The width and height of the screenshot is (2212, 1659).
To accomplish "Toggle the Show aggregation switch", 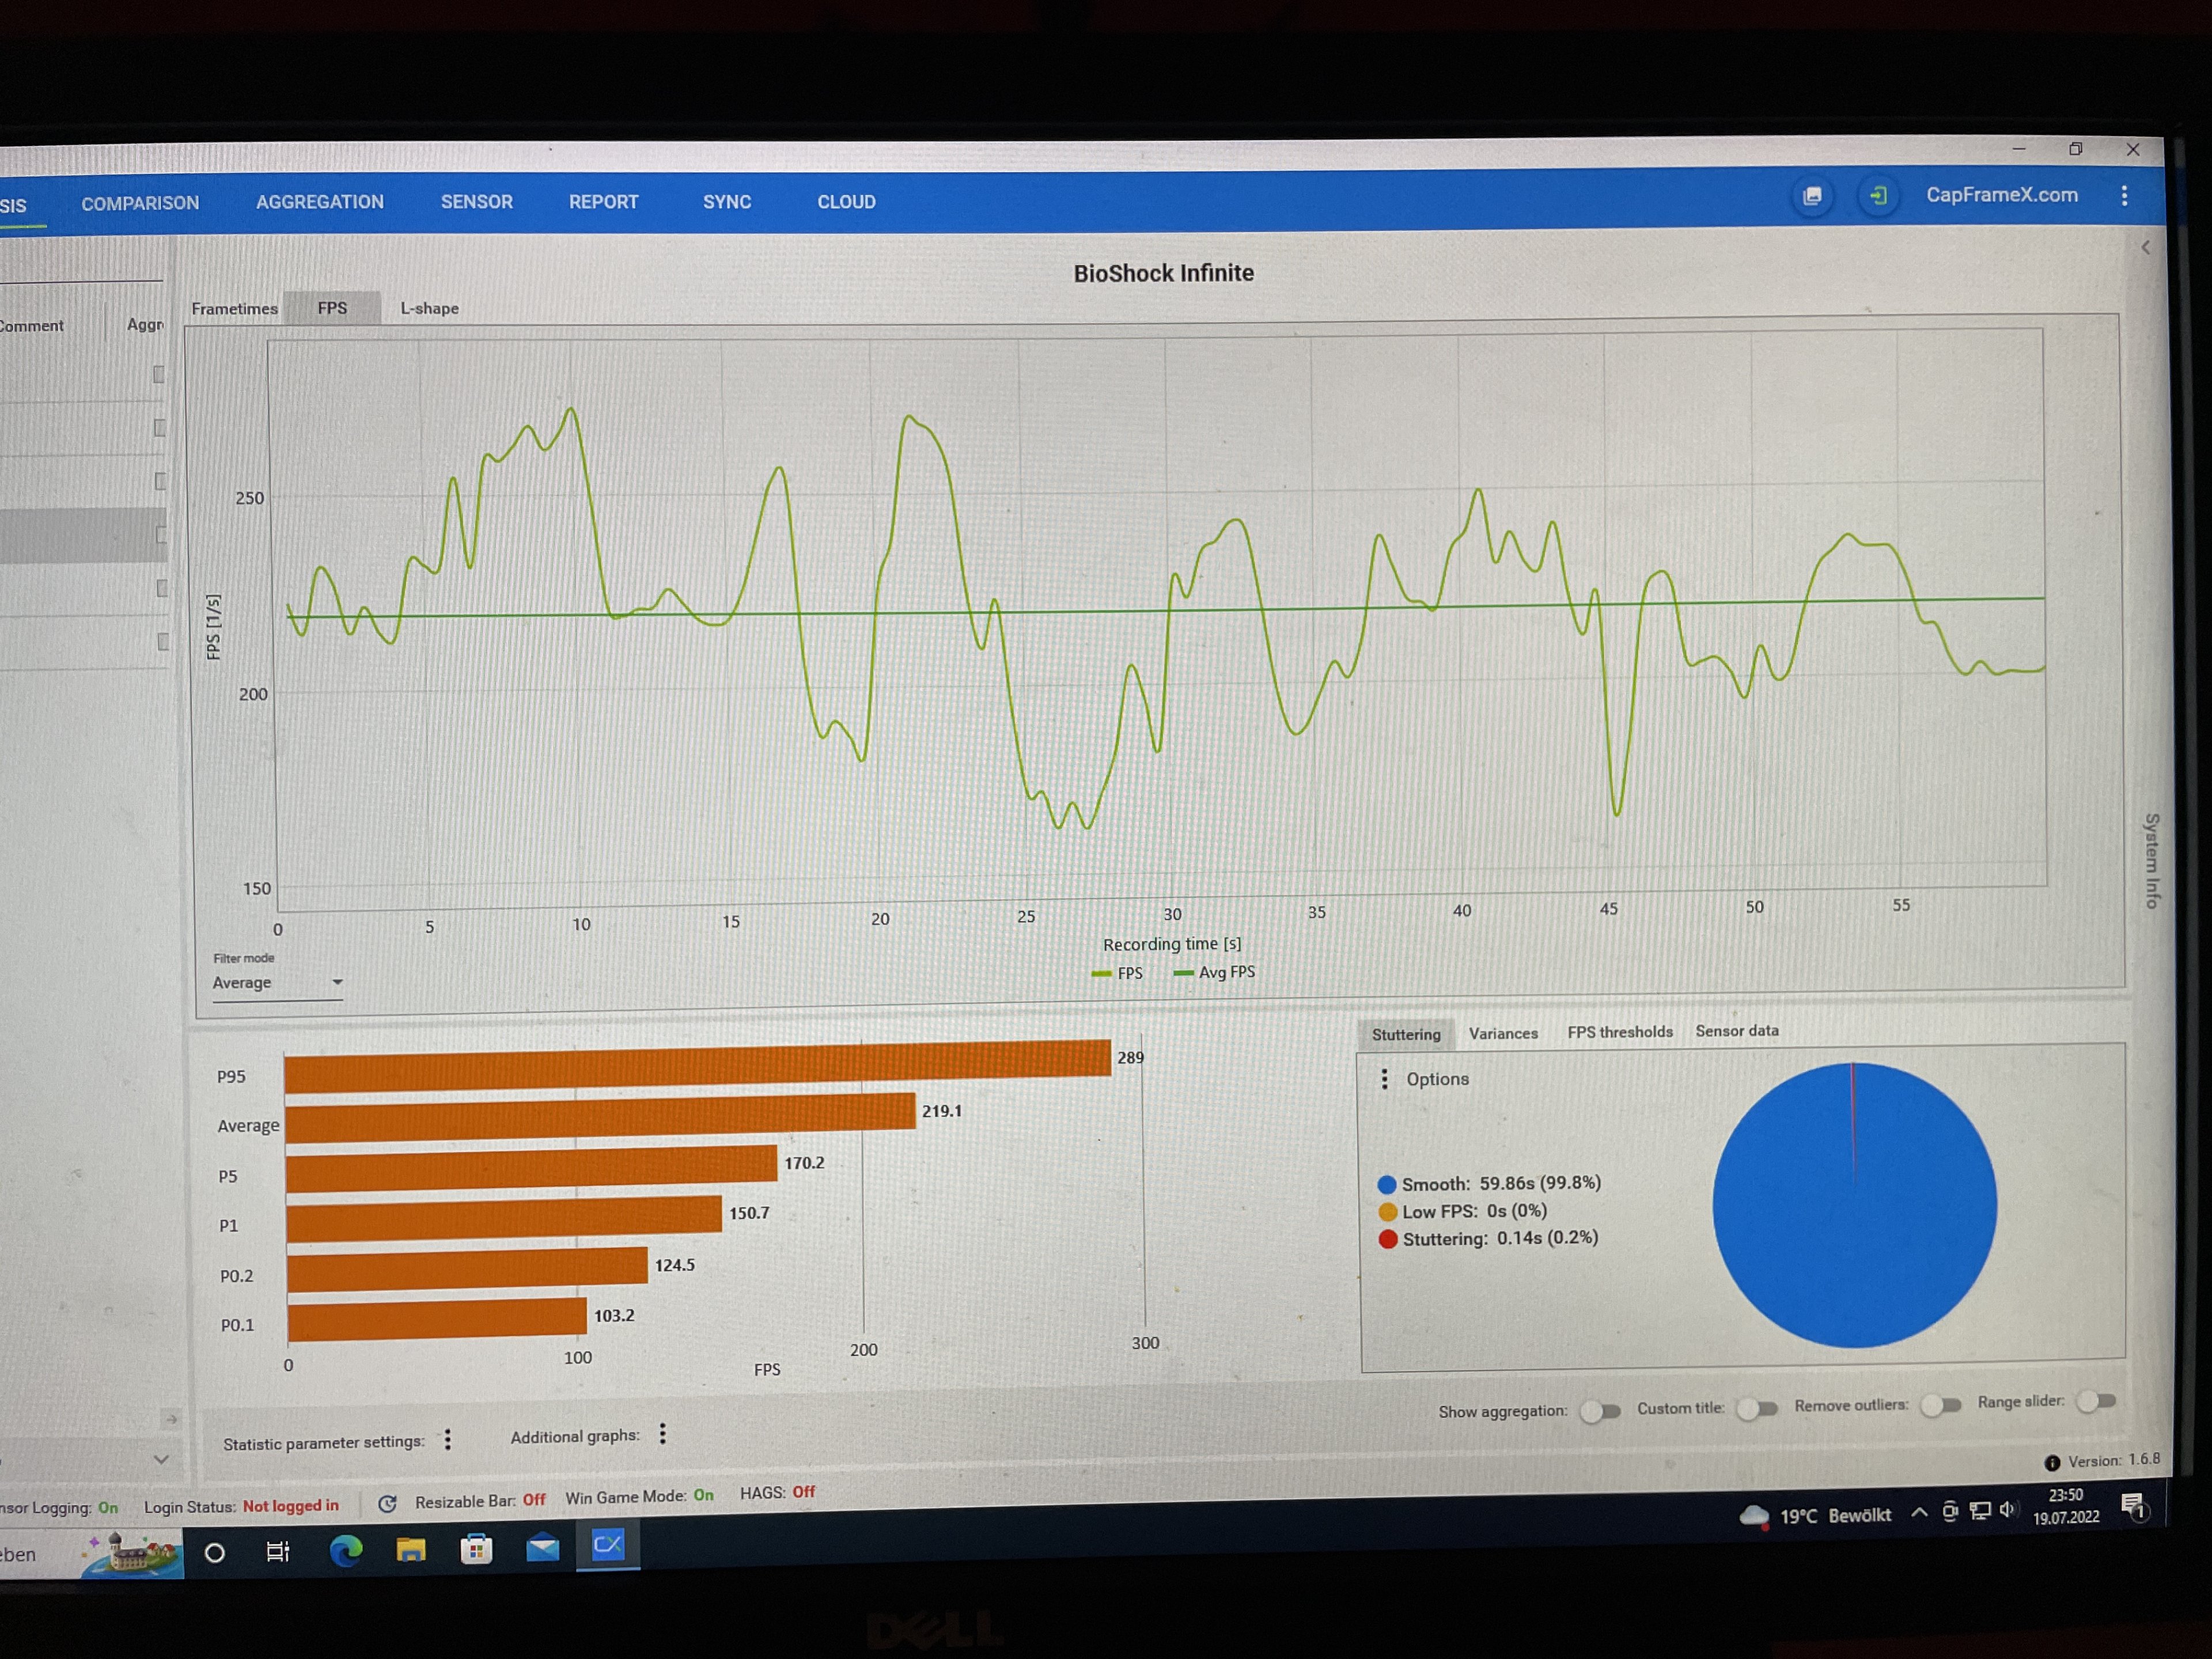I will (1600, 1411).
